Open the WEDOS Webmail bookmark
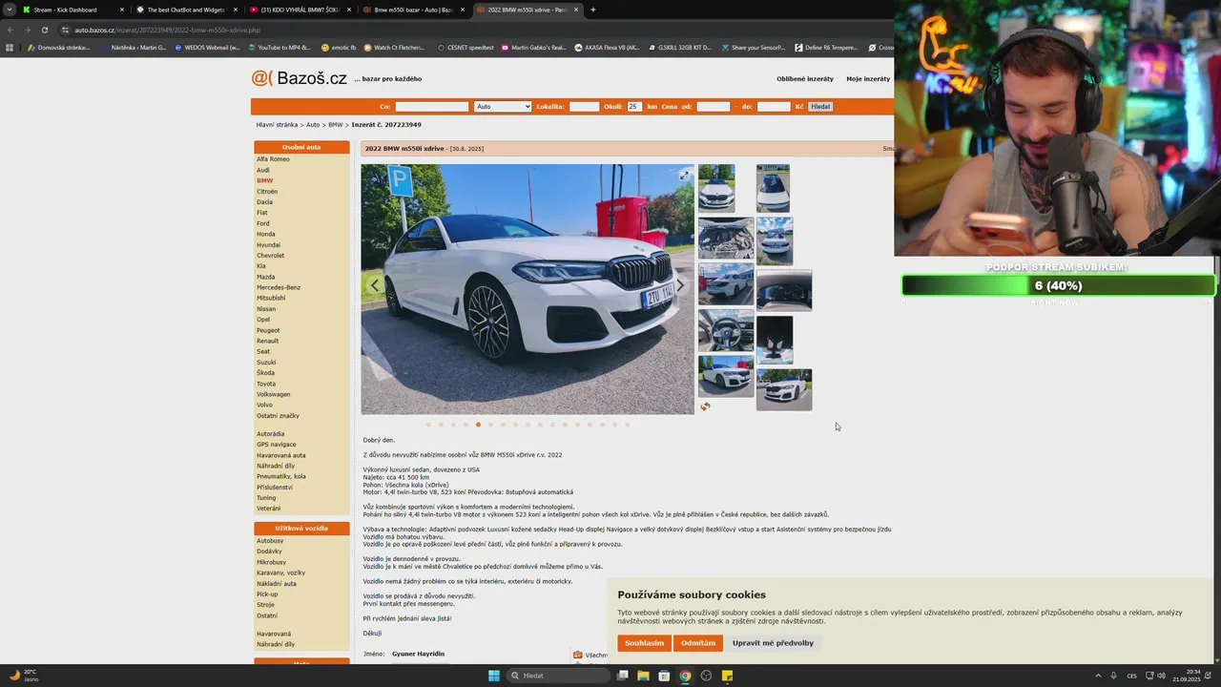This screenshot has width=1221, height=687. (207, 48)
